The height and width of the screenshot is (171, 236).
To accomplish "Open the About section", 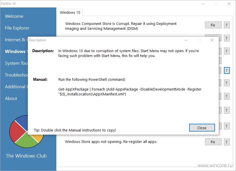I will click(11, 99).
